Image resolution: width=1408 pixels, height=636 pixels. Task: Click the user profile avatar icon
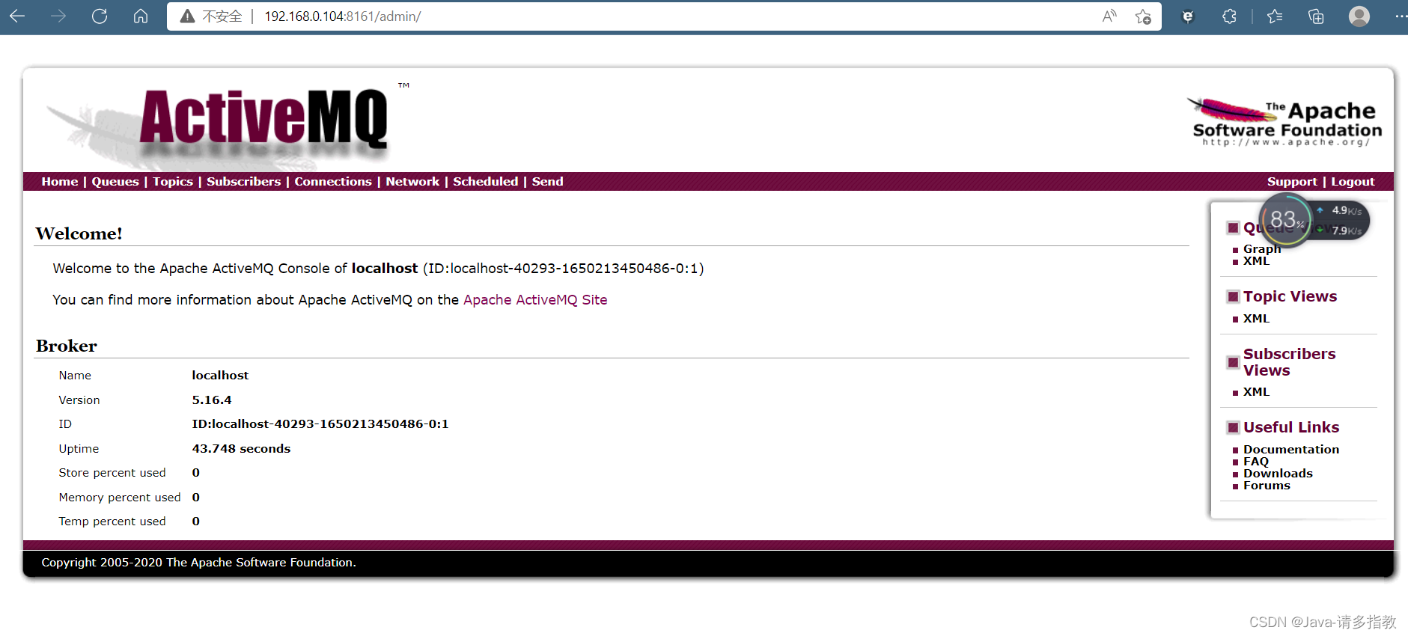(x=1359, y=16)
